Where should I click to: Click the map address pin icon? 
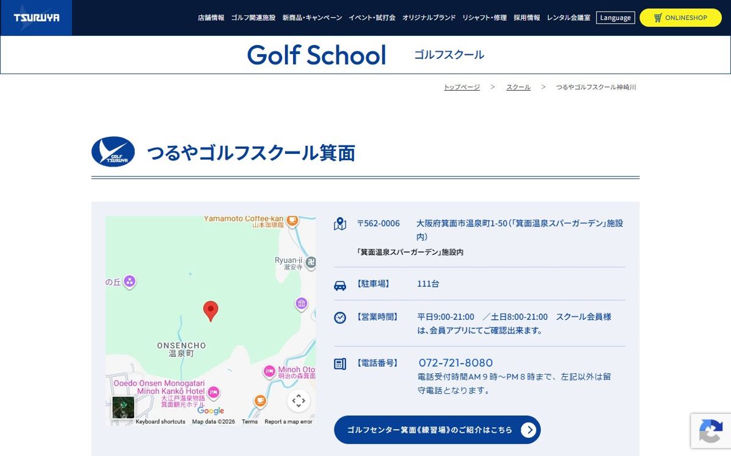point(340,224)
